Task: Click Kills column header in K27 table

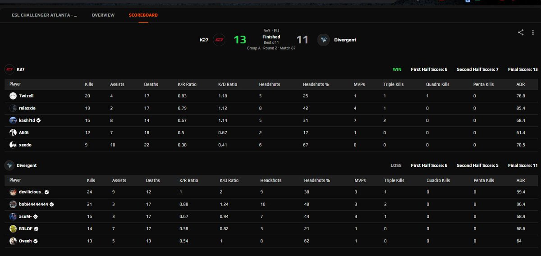Action: tap(89, 84)
